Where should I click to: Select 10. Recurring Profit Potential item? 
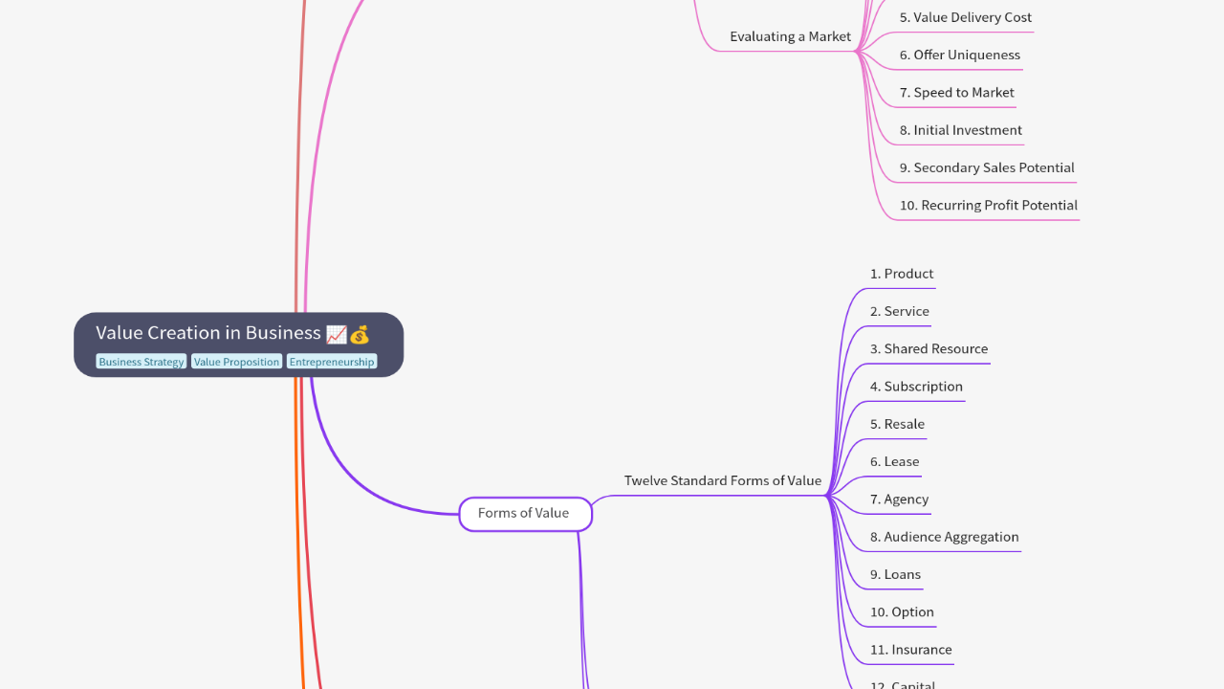coord(988,206)
